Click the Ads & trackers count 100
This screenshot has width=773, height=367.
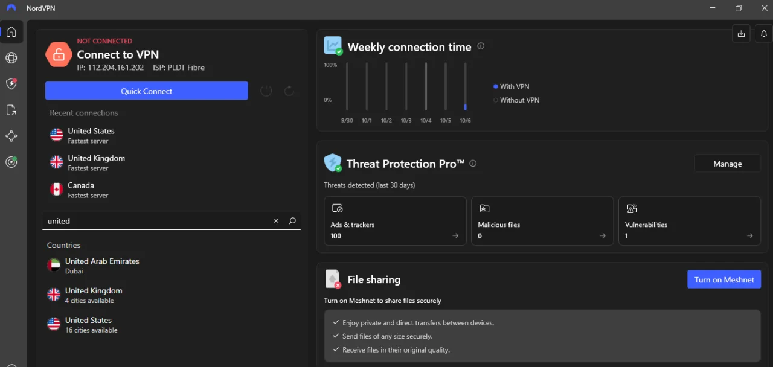pyautogui.click(x=336, y=236)
